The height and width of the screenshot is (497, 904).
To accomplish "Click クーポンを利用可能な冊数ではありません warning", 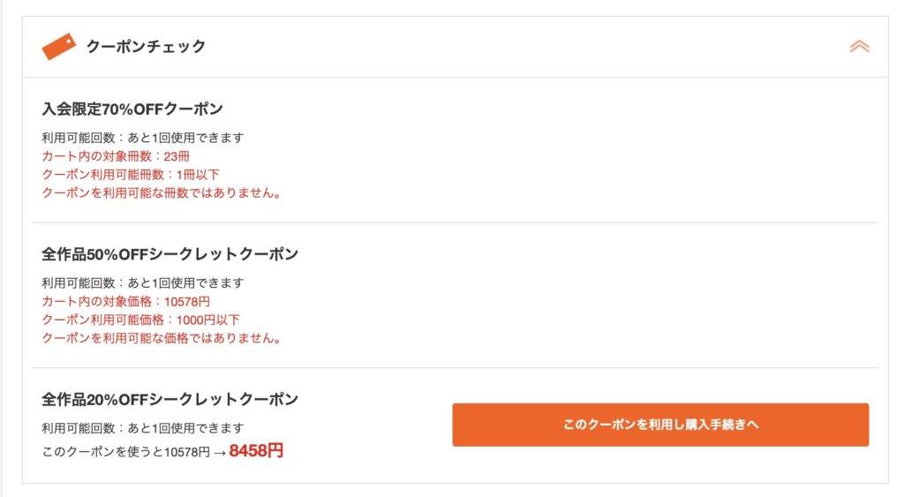I will [x=162, y=192].
